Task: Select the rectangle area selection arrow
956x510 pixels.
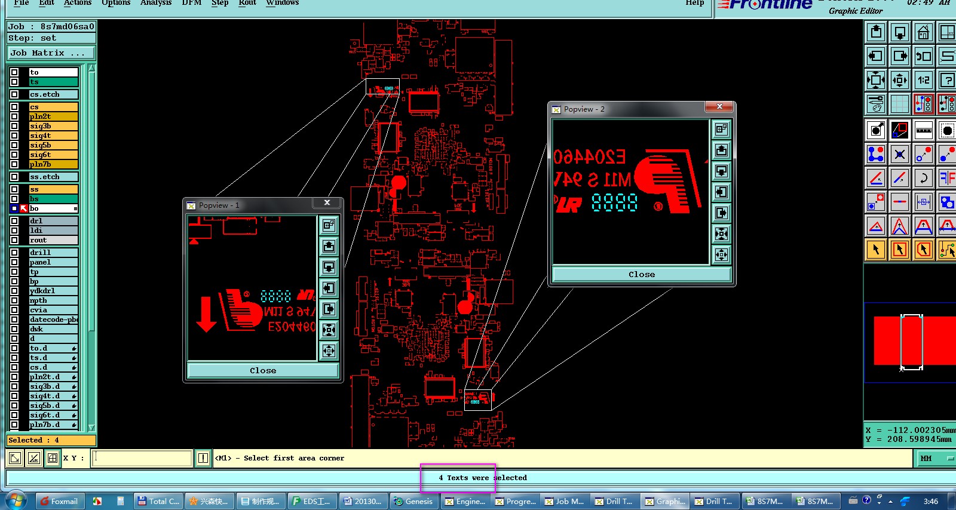Action: (899, 249)
